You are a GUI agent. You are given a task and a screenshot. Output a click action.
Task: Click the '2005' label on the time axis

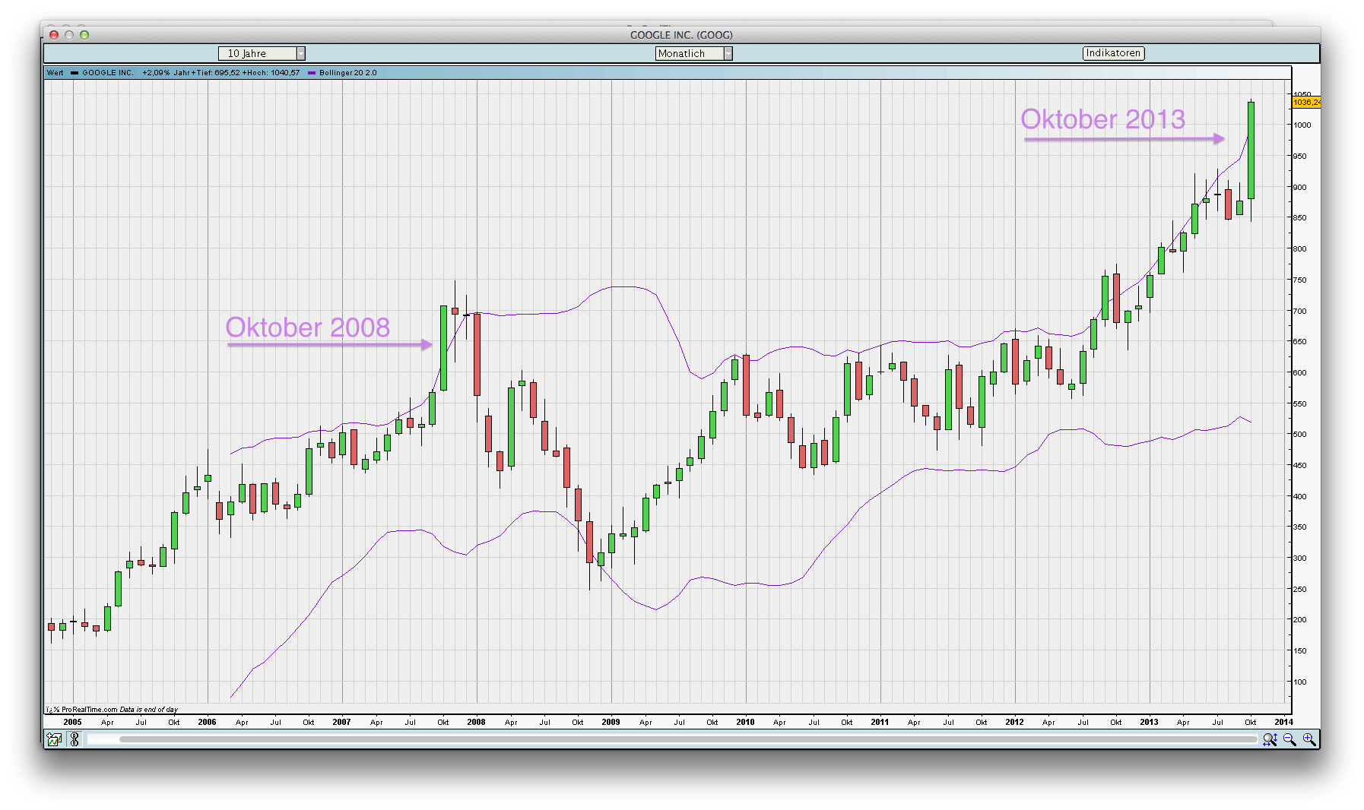[73, 723]
